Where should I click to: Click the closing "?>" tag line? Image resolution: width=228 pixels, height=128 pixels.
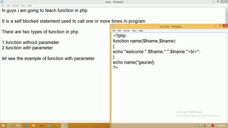115,68
